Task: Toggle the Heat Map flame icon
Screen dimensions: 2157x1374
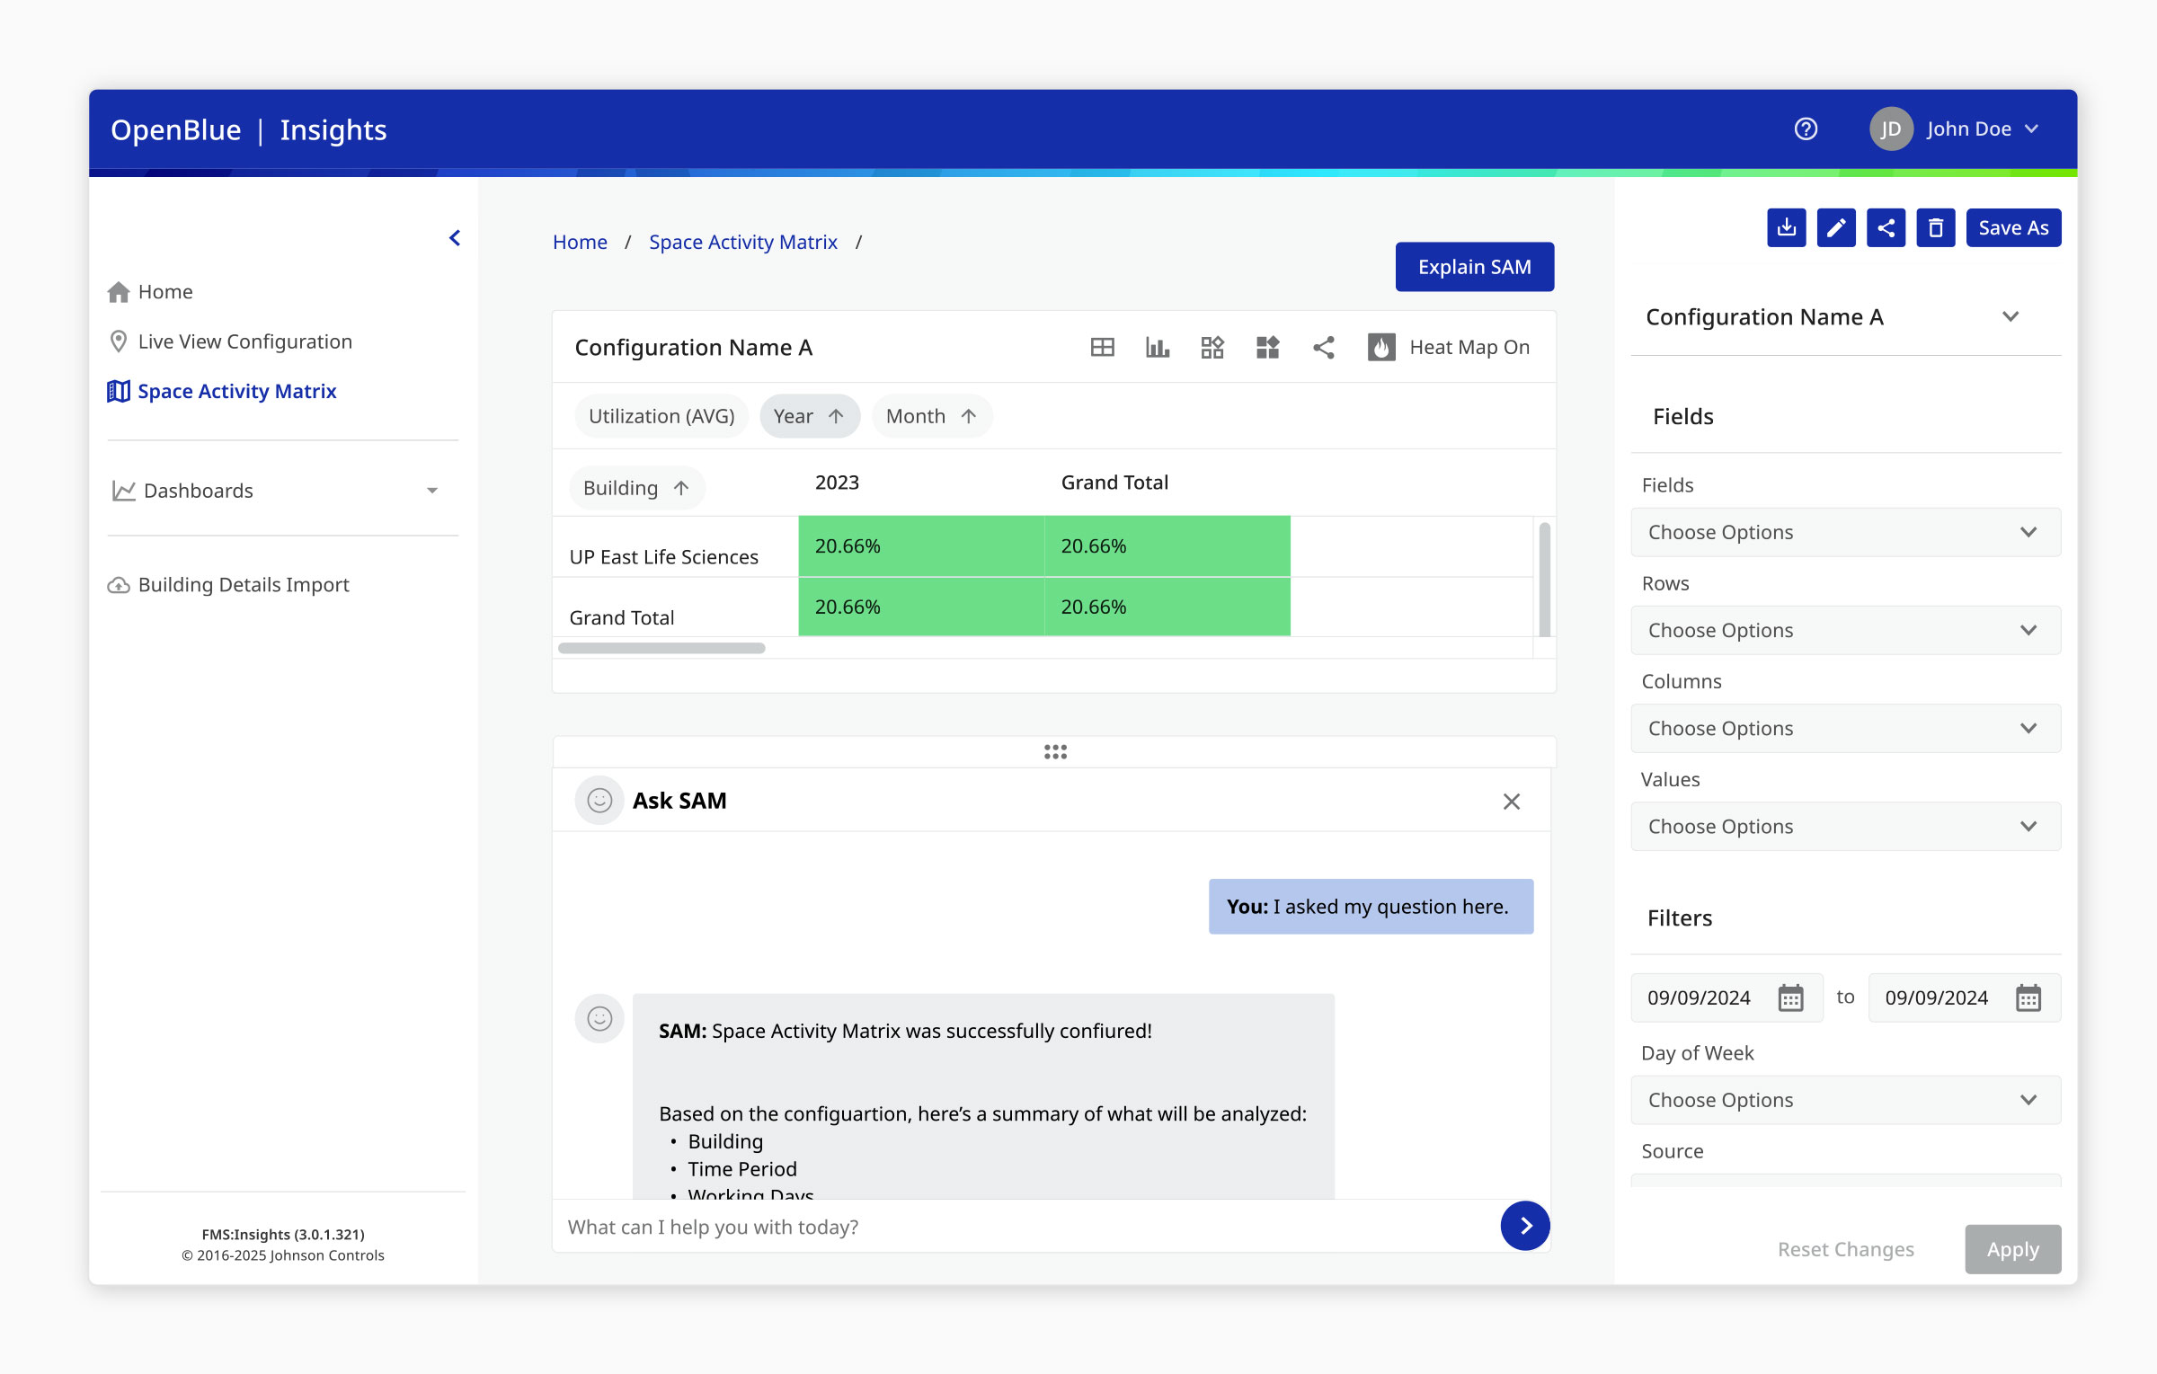Action: [1381, 348]
